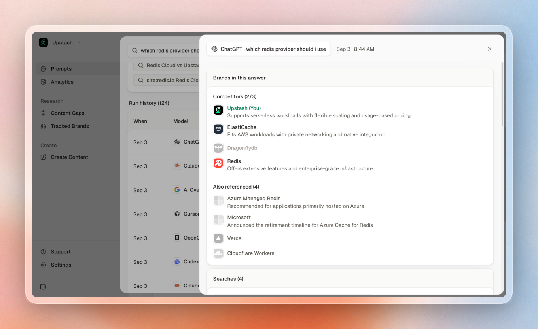The width and height of the screenshot is (538, 329).
Task: Click the 'Competitors (2/3)' label
Action: pyautogui.click(x=235, y=96)
